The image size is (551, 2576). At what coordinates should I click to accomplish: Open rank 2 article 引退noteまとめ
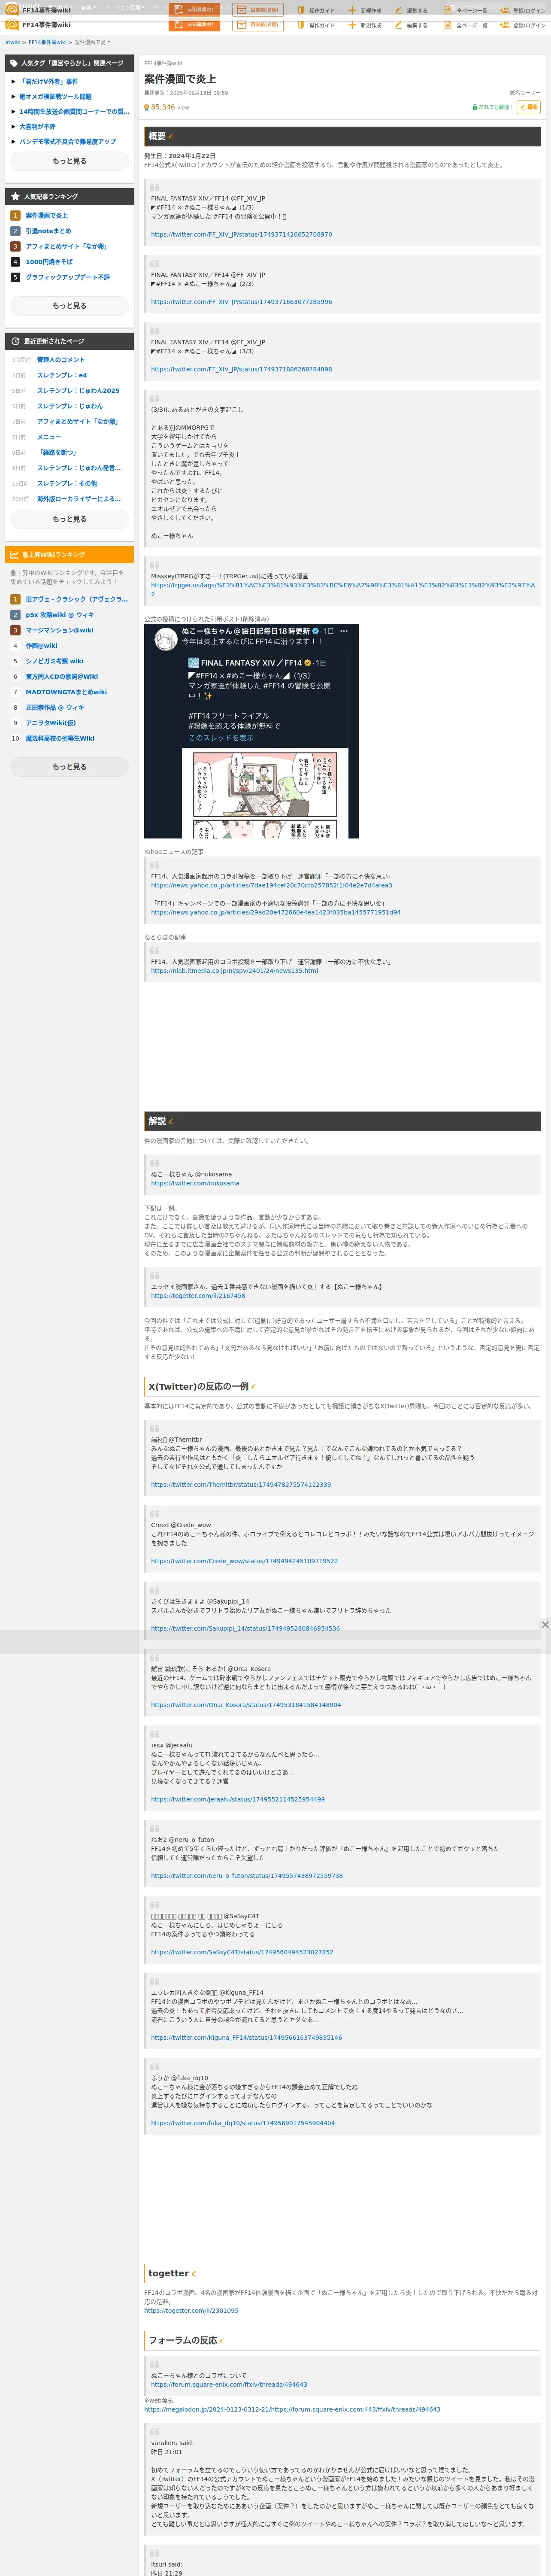[48, 231]
